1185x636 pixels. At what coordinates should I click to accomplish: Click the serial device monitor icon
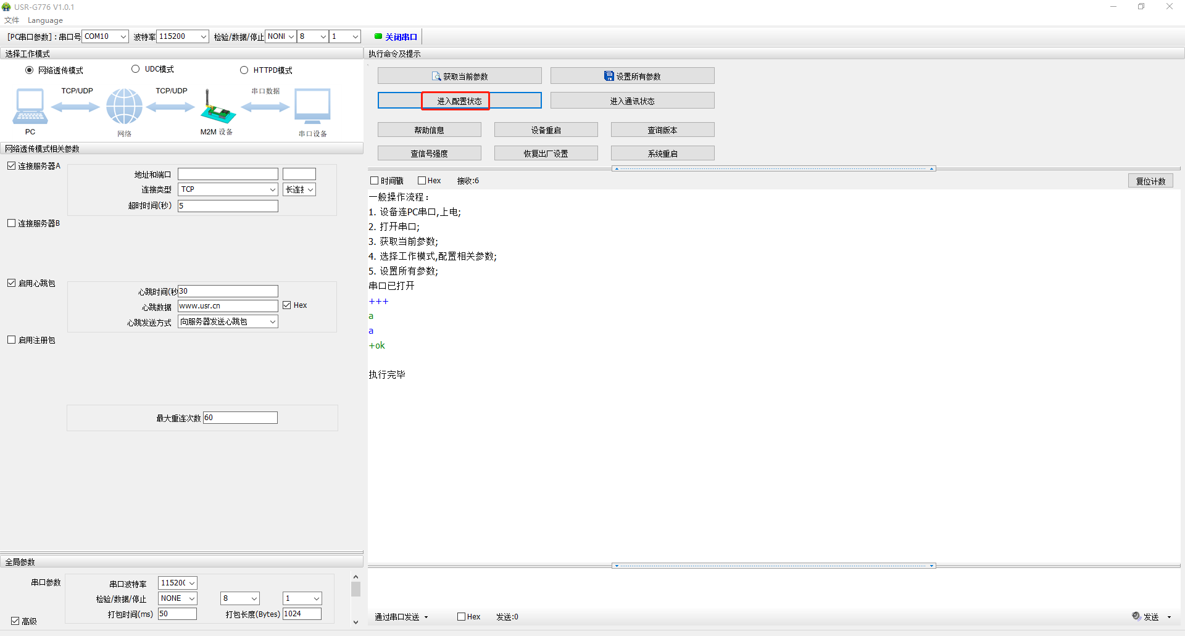tap(312, 107)
